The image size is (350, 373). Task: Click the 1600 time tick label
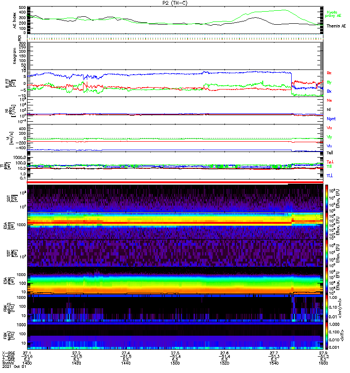point(323,363)
